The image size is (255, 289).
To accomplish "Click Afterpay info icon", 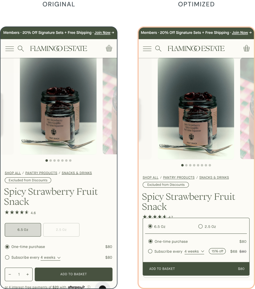I will click(x=89, y=287).
